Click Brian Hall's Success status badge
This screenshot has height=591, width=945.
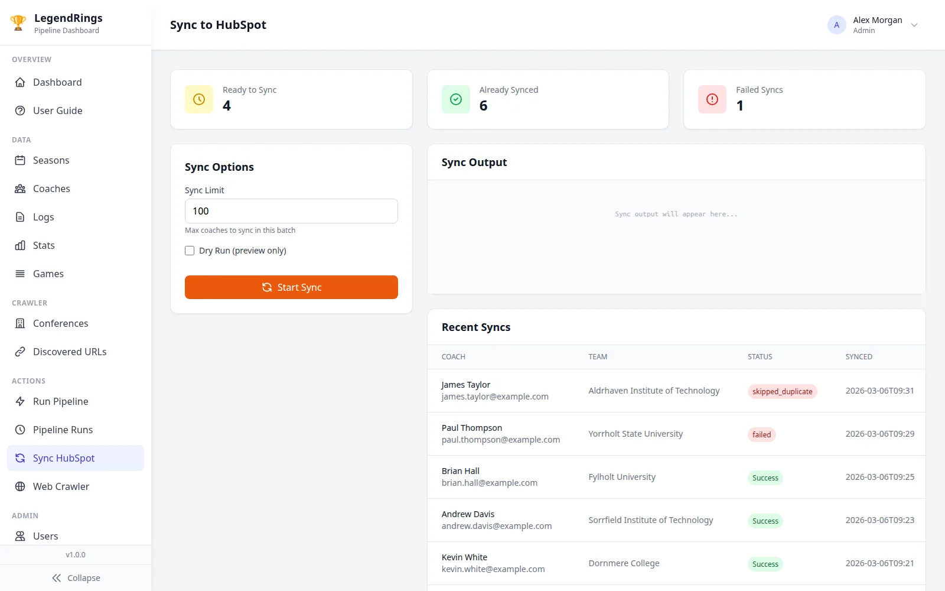[765, 478]
